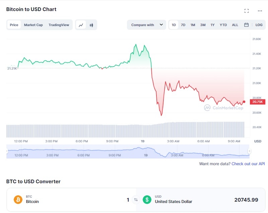Follow the Check out our API link
268x213 pixels.
(x=248, y=164)
